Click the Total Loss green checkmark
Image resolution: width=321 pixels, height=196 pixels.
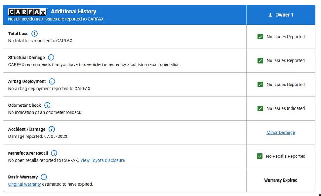point(260,37)
